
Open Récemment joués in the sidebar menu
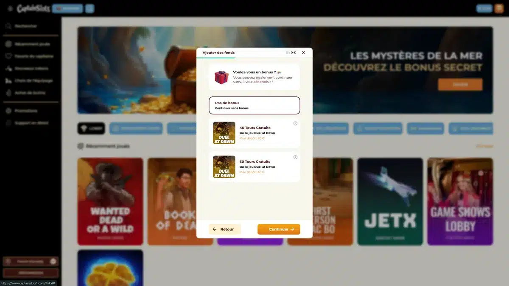pos(32,44)
